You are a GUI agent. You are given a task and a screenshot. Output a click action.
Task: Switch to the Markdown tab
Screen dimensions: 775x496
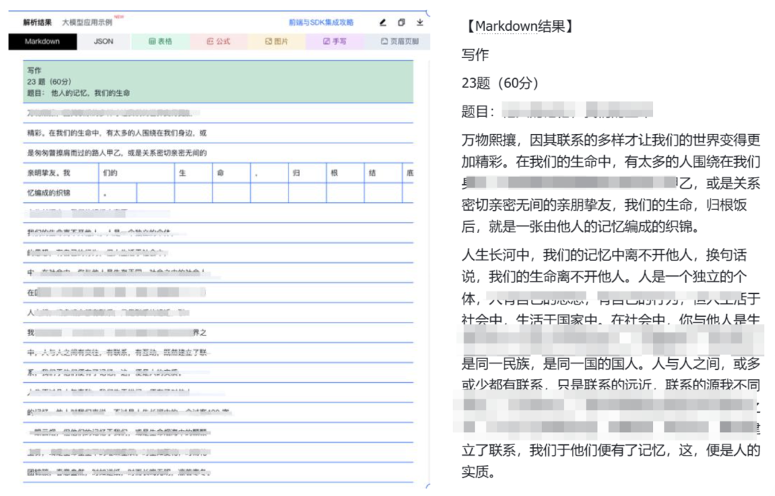42,42
